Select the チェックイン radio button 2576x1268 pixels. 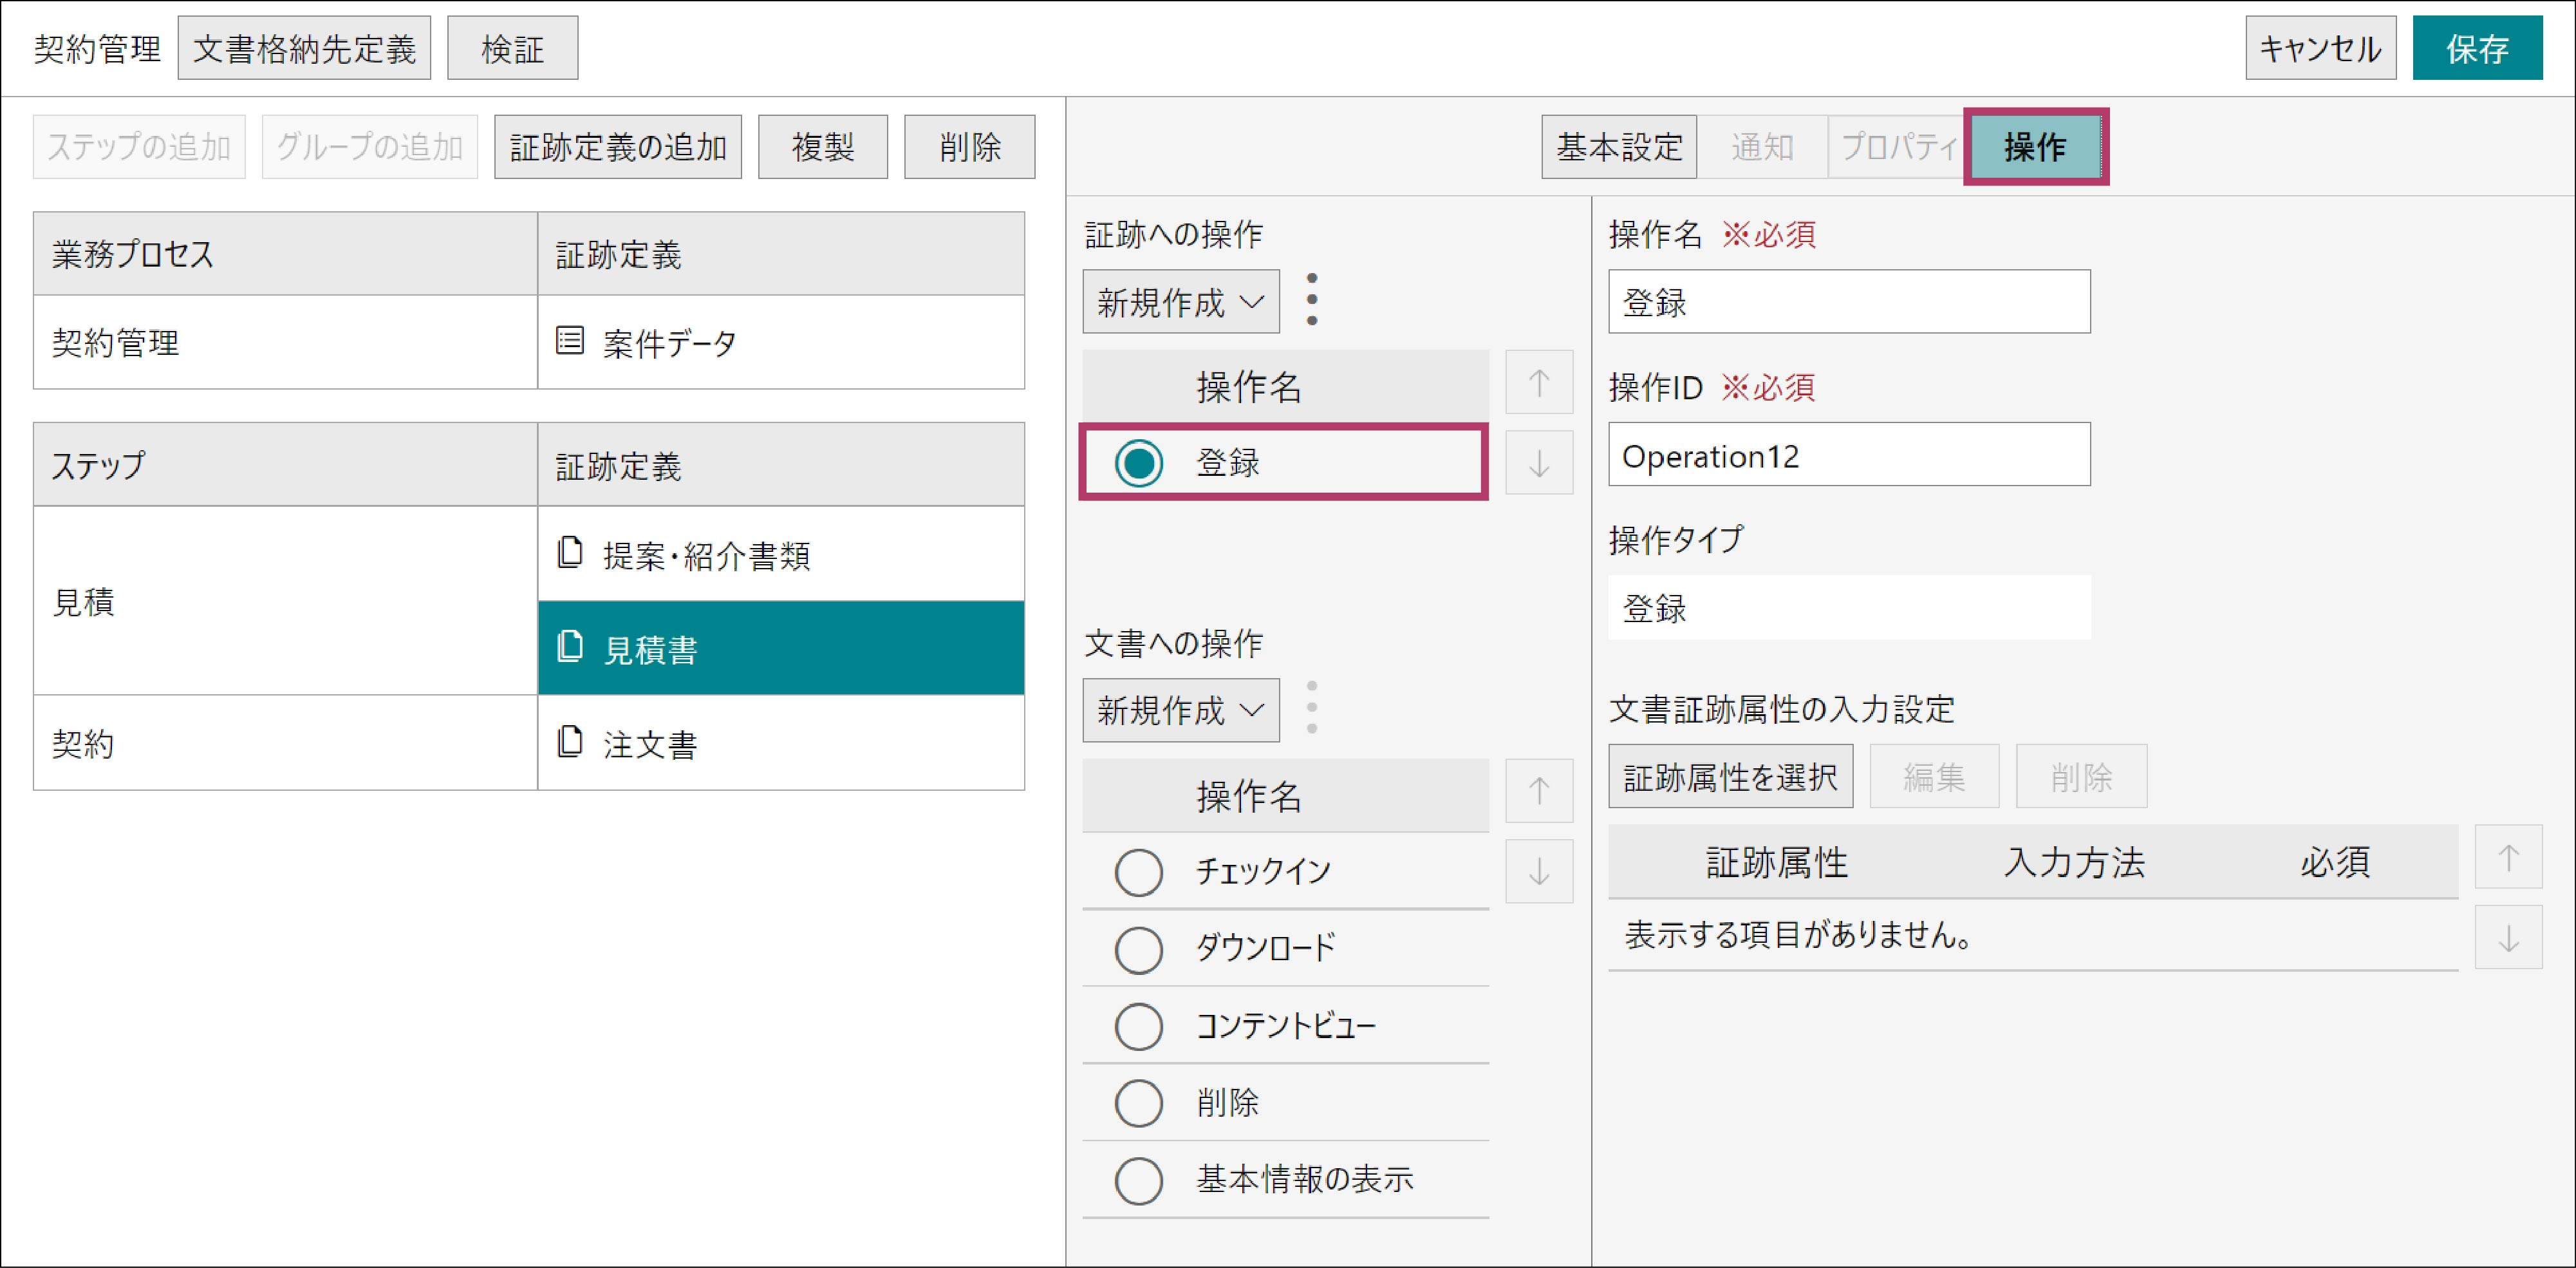point(1138,872)
